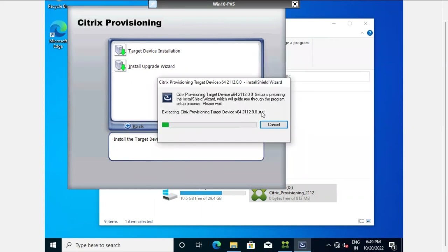
Task: Click the extraction progress bar
Action: [209, 125]
